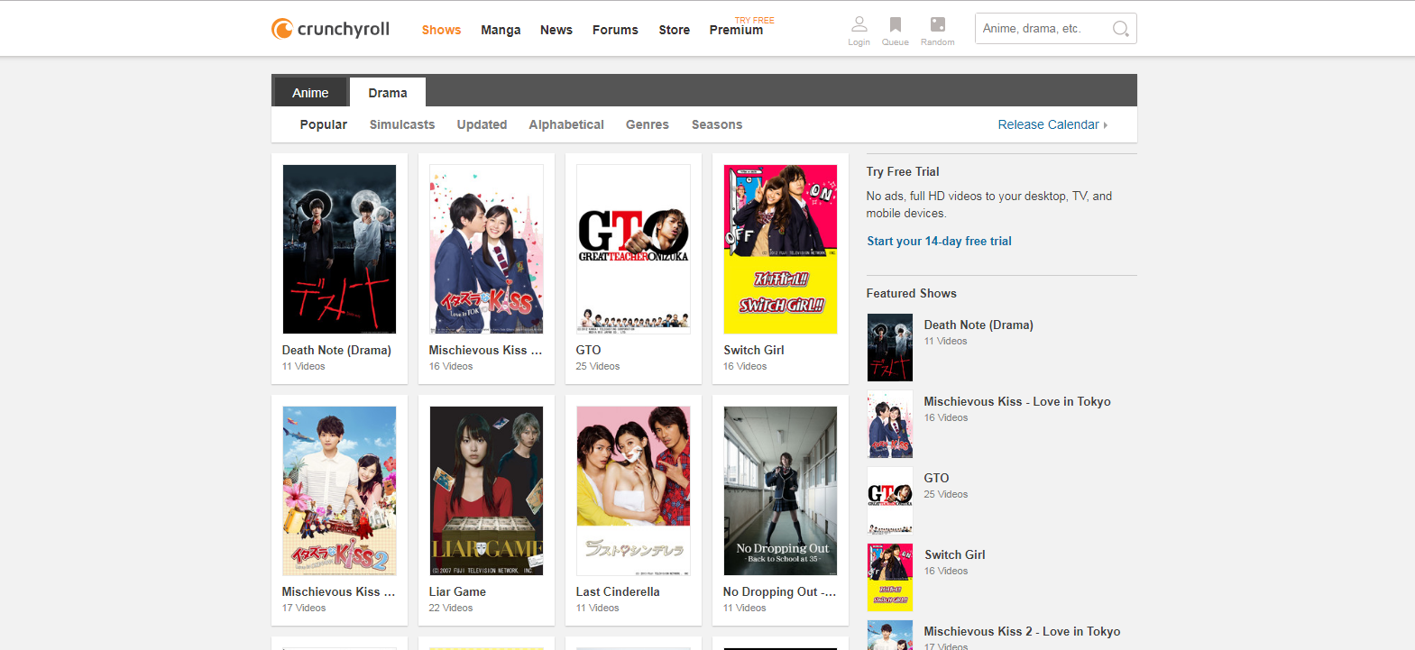
Task: Select the Drama tab
Action: [x=388, y=93]
